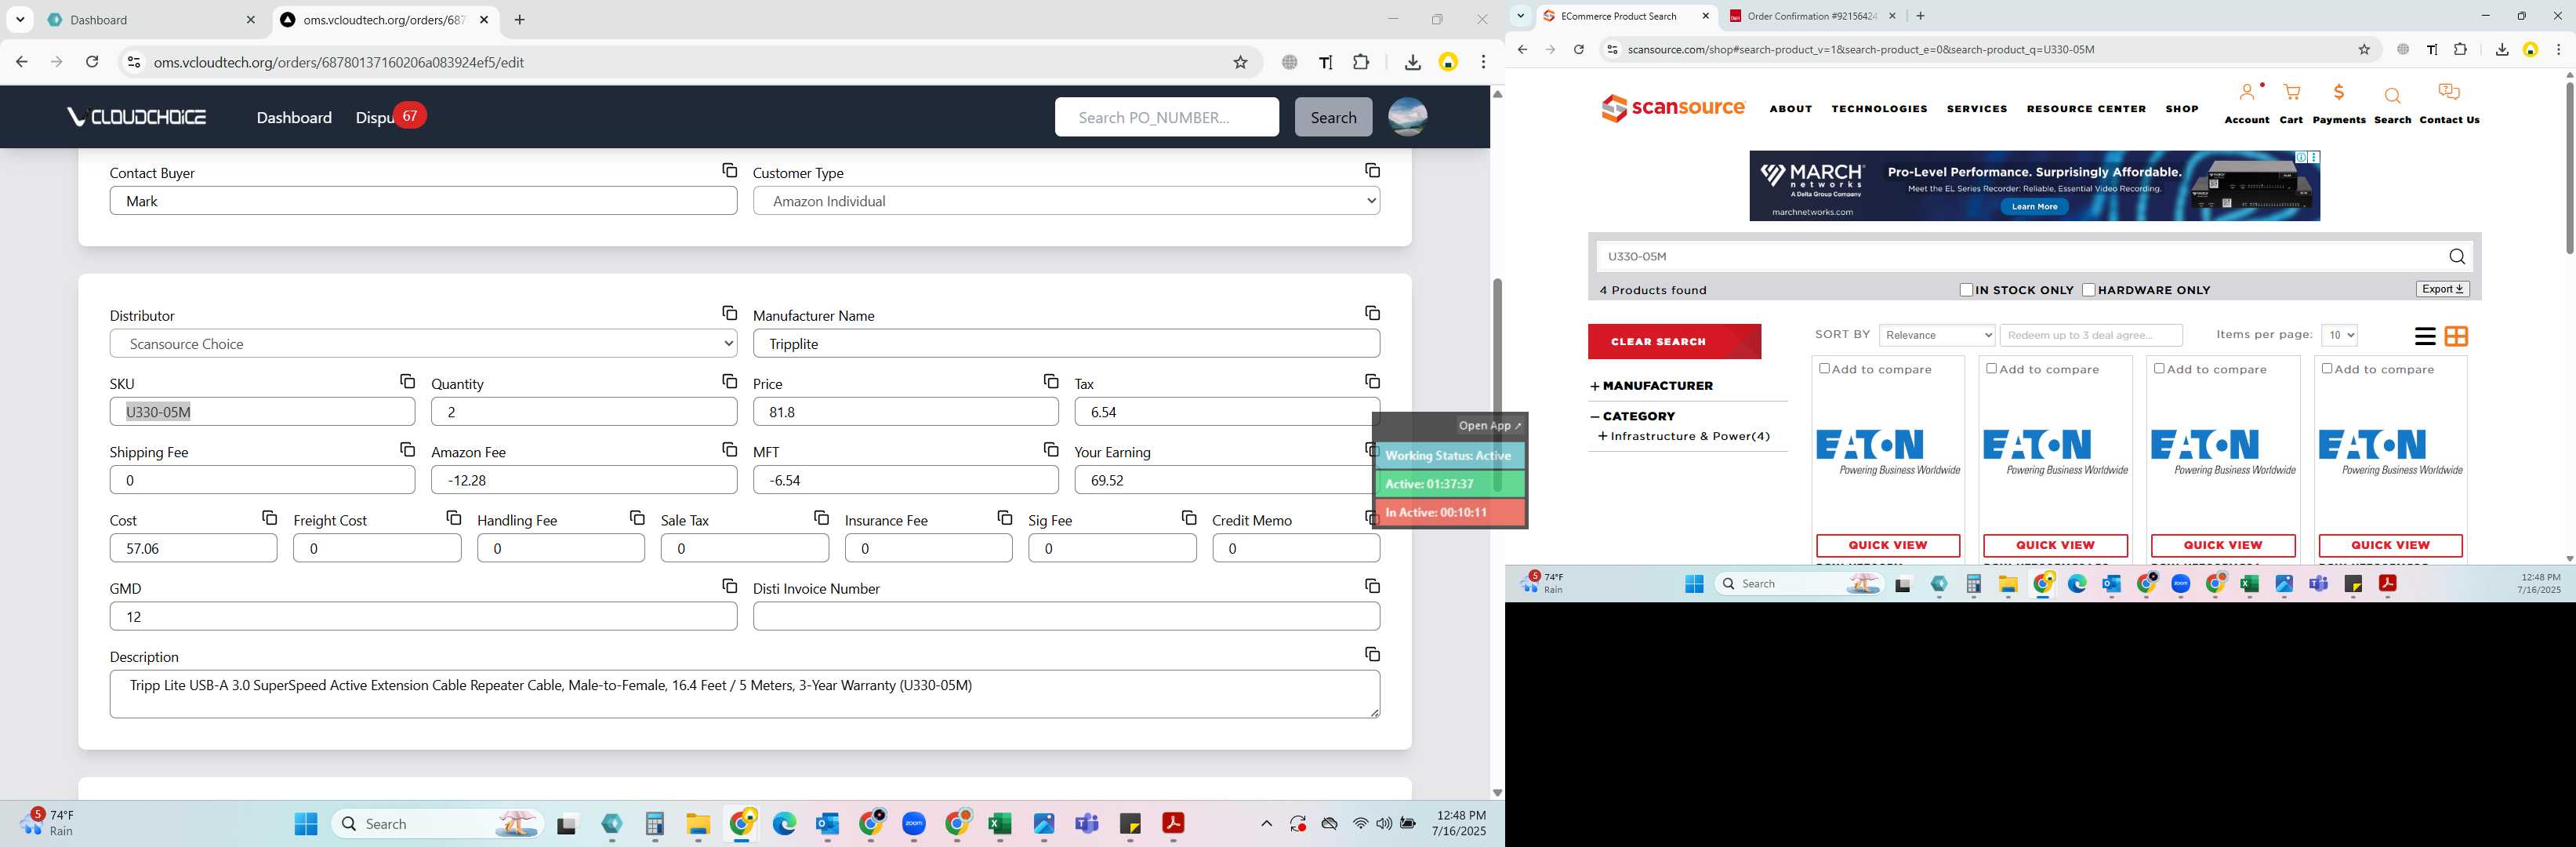The width and height of the screenshot is (2576, 847).
Task: Open the Dashboard nav item in CloudChoice
Action: (x=294, y=117)
